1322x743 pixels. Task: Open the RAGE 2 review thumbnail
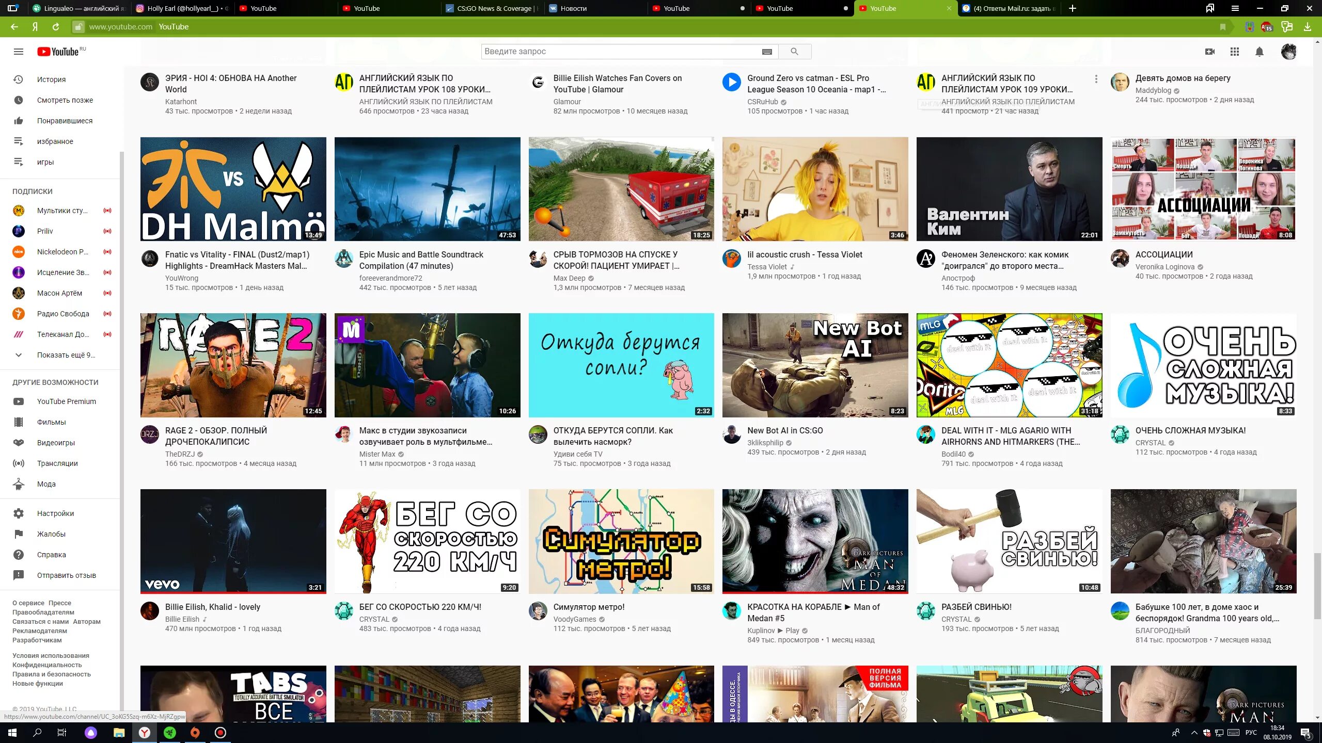(x=233, y=365)
